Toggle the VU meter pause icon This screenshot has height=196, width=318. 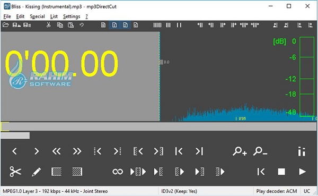click(x=302, y=151)
